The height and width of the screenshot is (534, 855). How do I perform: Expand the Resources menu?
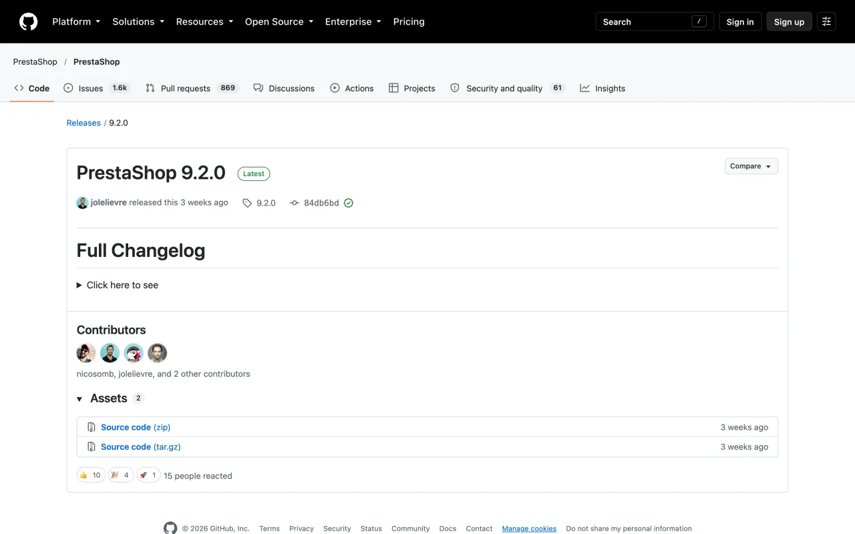(x=204, y=21)
